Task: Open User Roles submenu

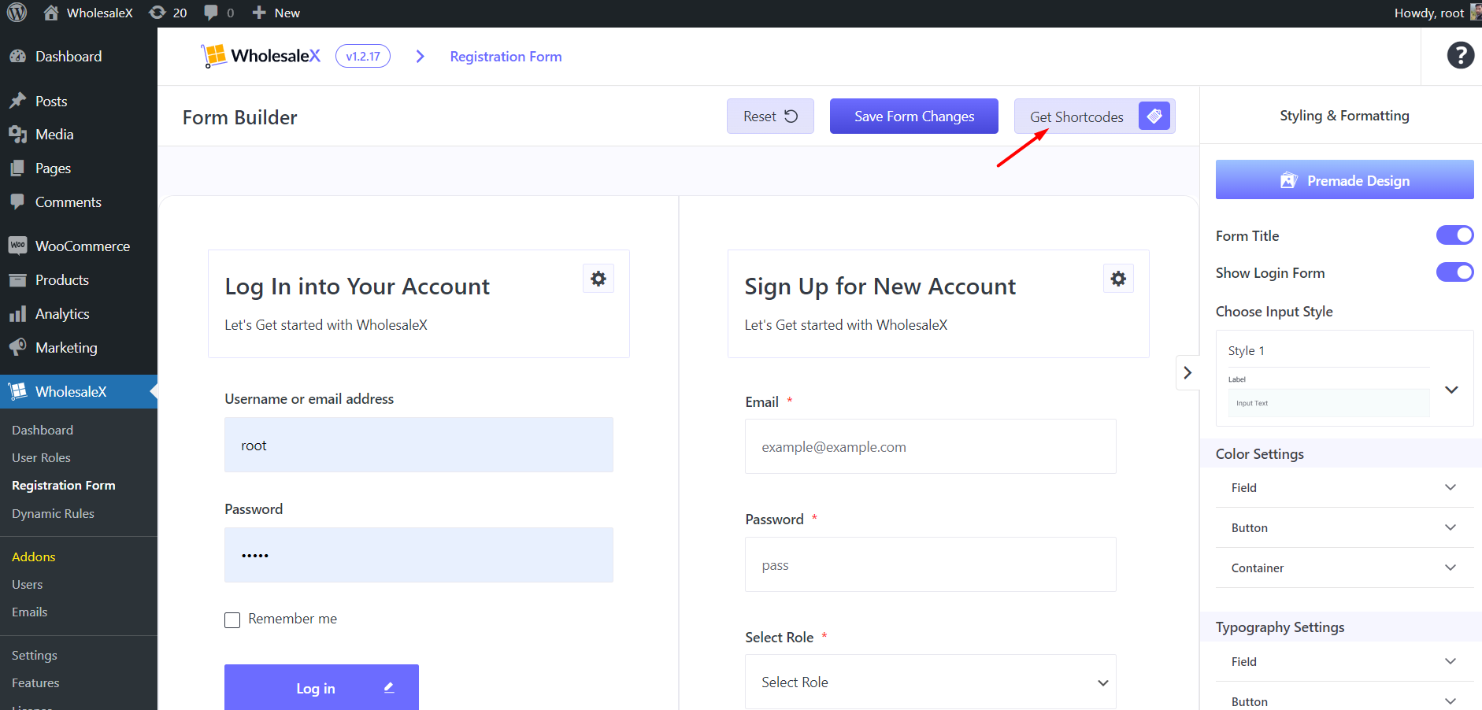Action: pyautogui.click(x=41, y=458)
